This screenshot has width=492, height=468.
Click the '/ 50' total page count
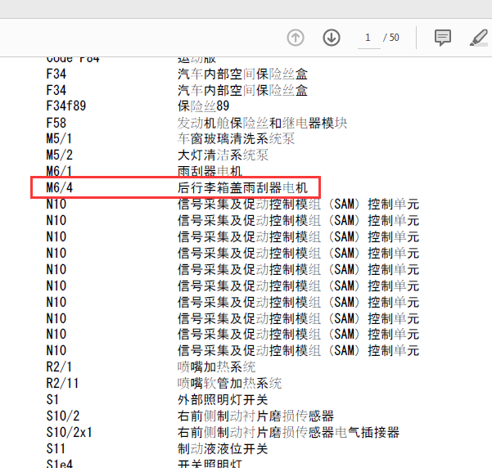[391, 38]
